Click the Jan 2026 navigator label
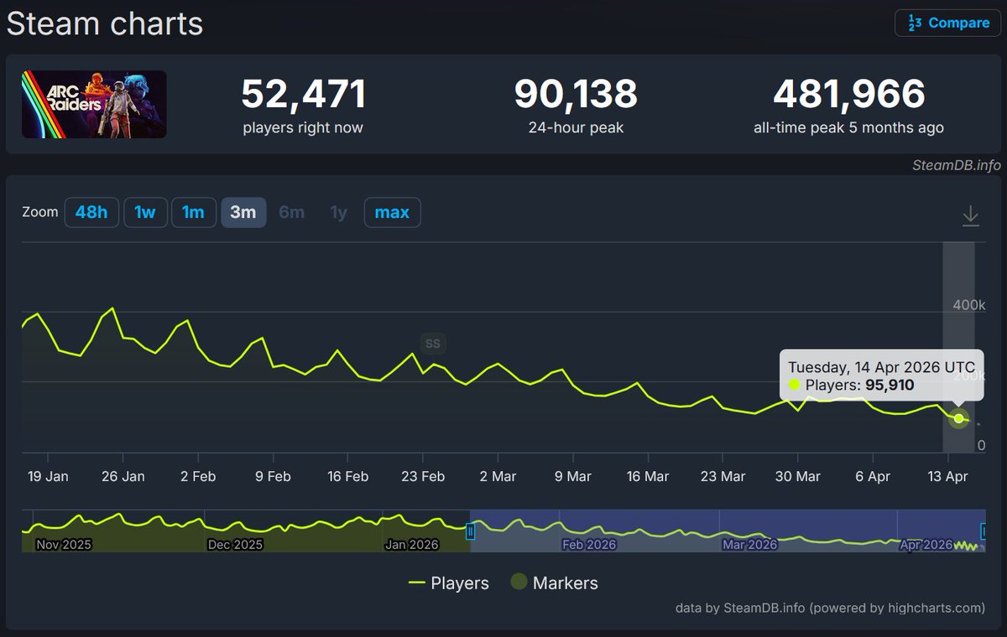 pos(412,545)
